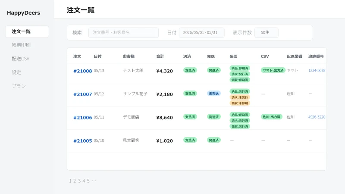
Task: Click the date 05/13
Action: coord(99,71)
